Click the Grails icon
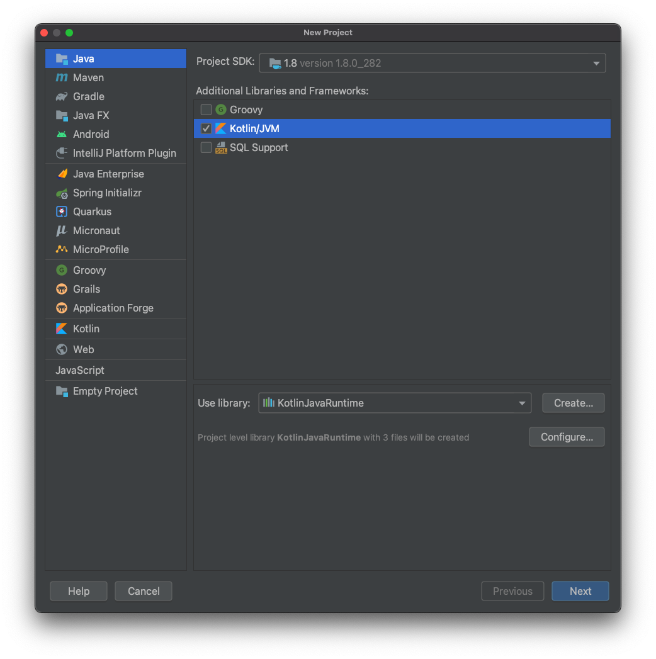 (62, 289)
